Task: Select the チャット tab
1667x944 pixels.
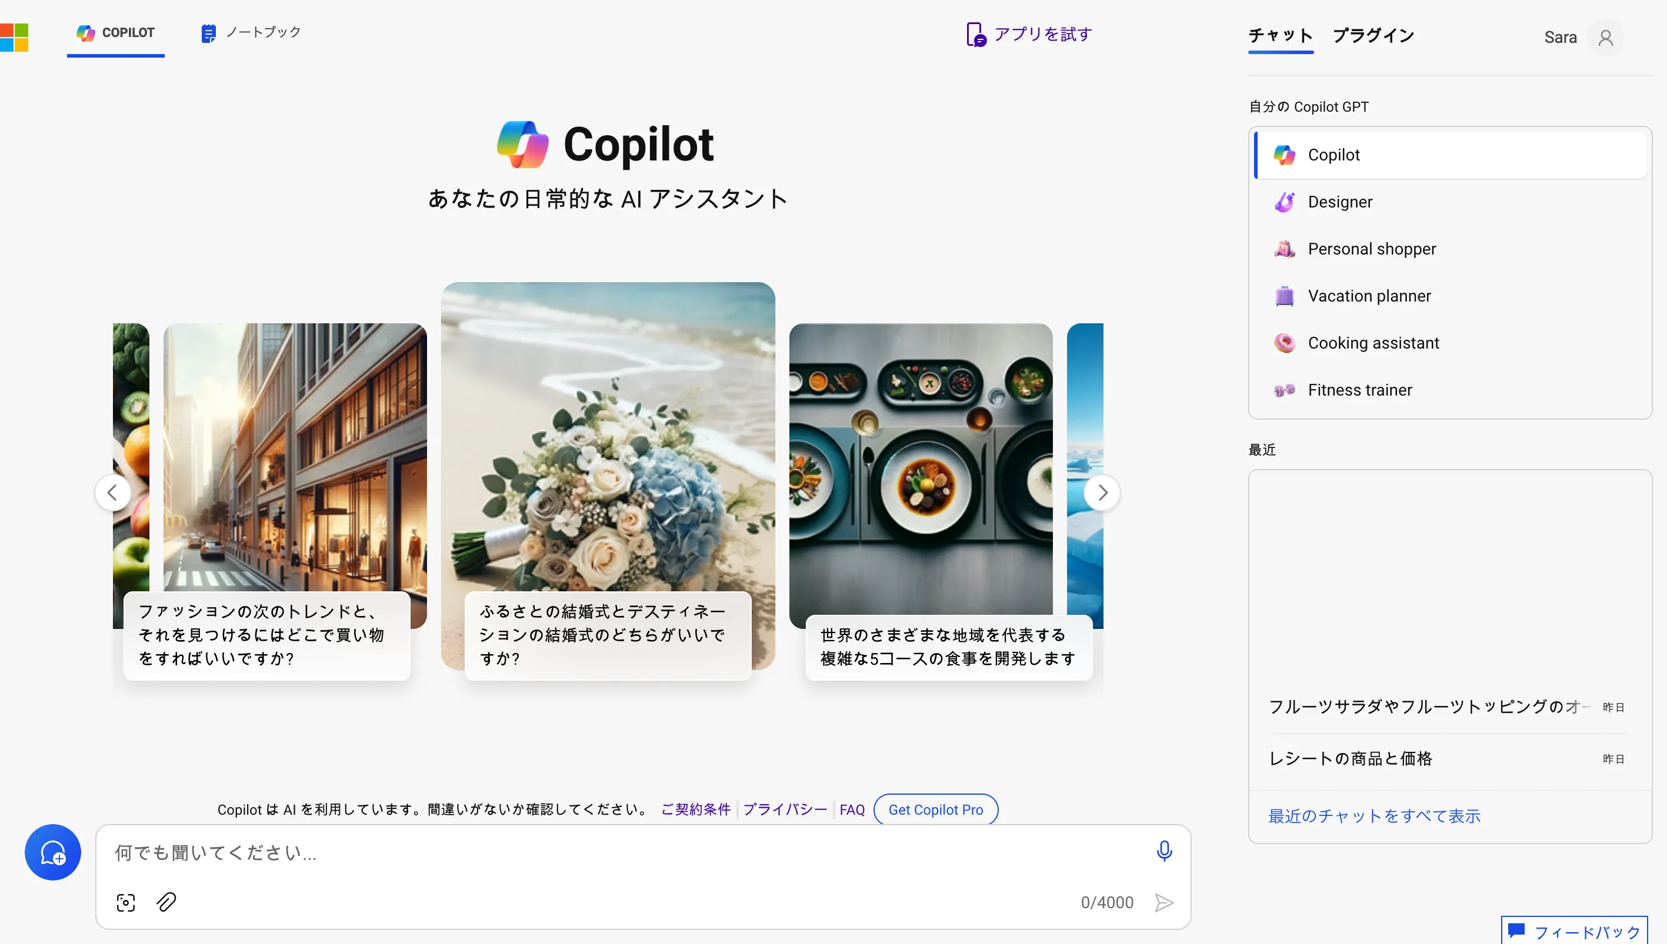Action: pyautogui.click(x=1281, y=36)
